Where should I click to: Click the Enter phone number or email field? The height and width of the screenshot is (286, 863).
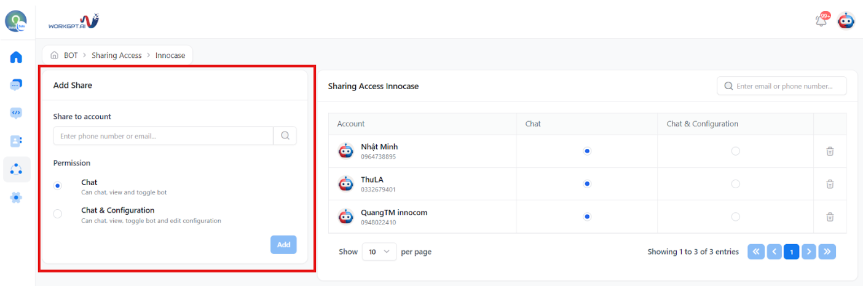[163, 136]
